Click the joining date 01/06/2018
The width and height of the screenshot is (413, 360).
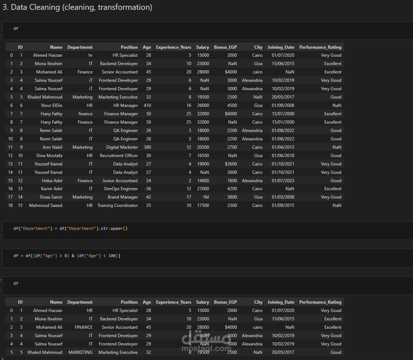283,156
